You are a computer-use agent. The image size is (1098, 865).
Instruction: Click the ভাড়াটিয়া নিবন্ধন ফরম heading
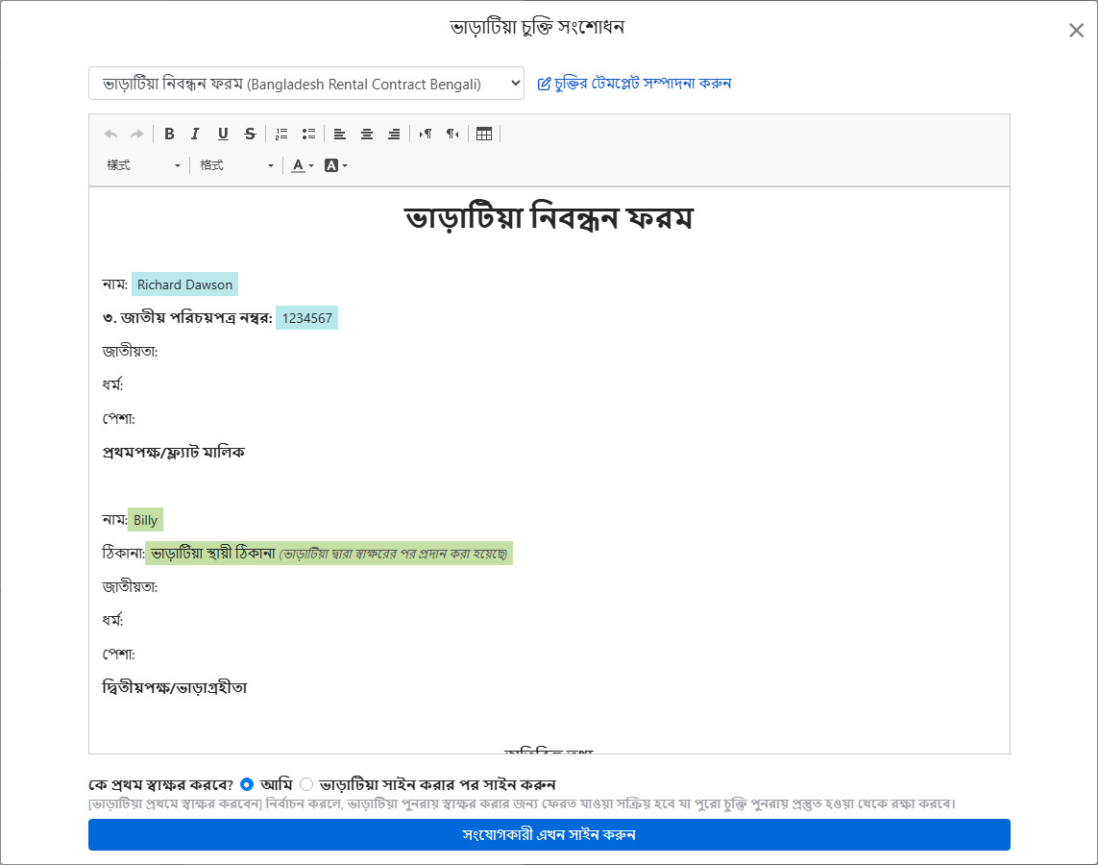pos(549,218)
